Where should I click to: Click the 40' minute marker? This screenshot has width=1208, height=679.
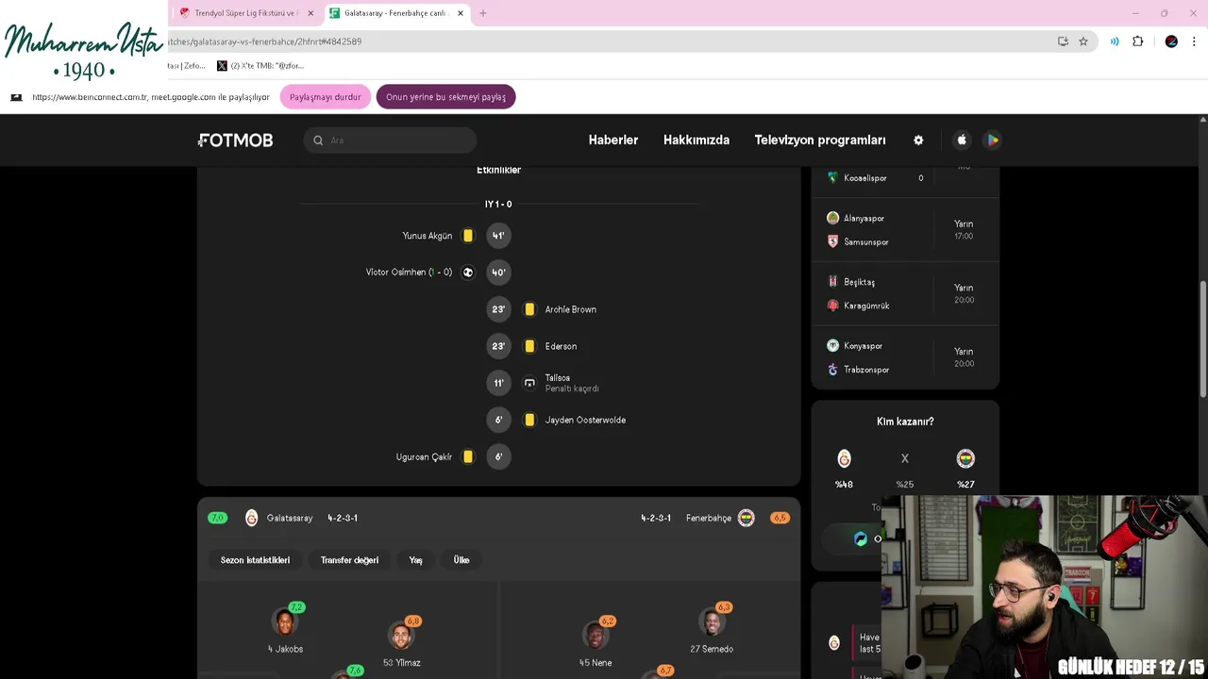click(x=498, y=273)
